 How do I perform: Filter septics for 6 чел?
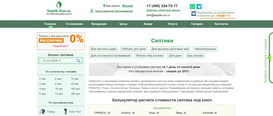click(x=58, y=79)
